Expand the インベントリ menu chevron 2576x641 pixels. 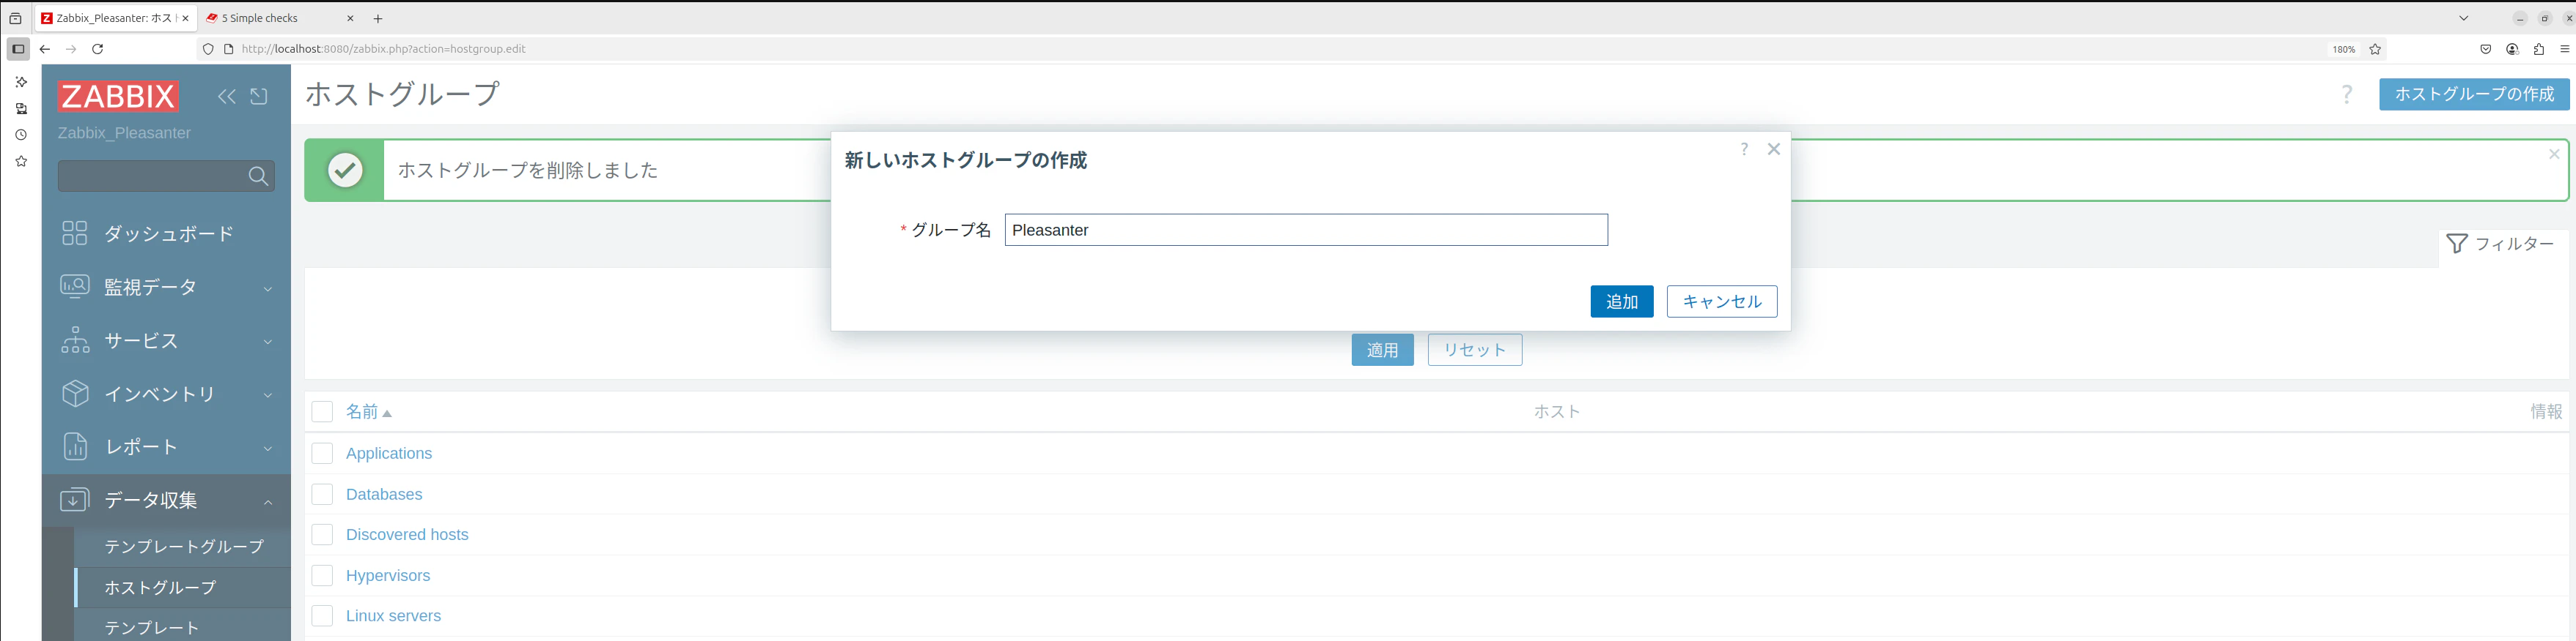click(x=268, y=395)
